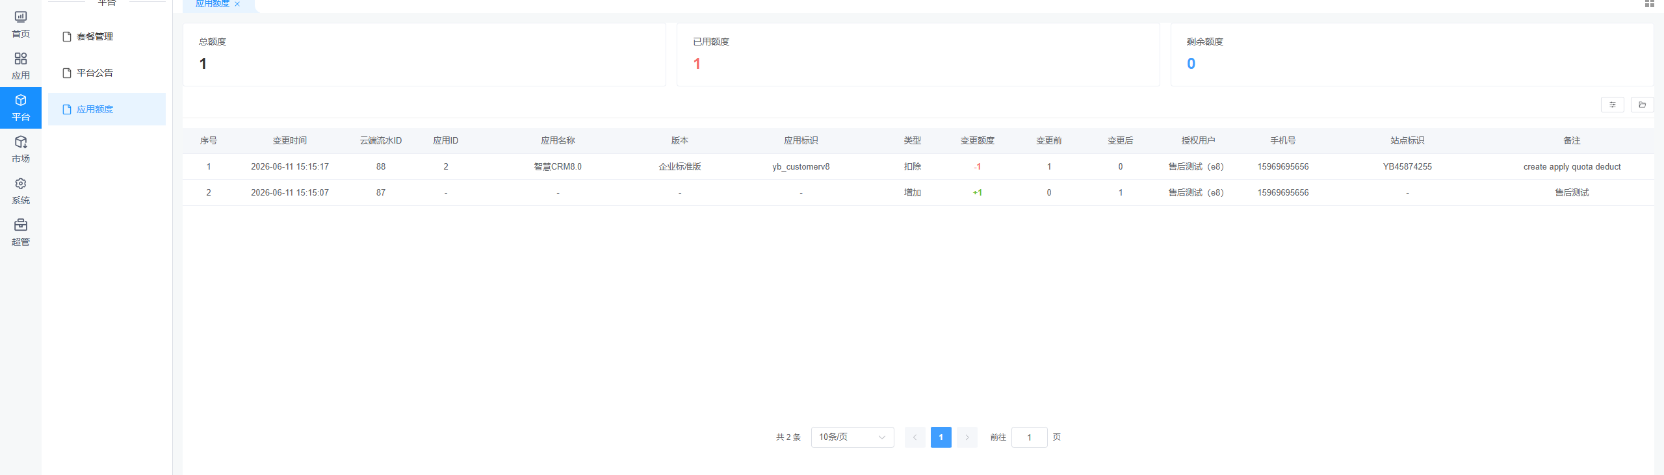This screenshot has width=1664, height=475.
Task: Click the yb_customerv8 identifier cell
Action: (x=801, y=167)
